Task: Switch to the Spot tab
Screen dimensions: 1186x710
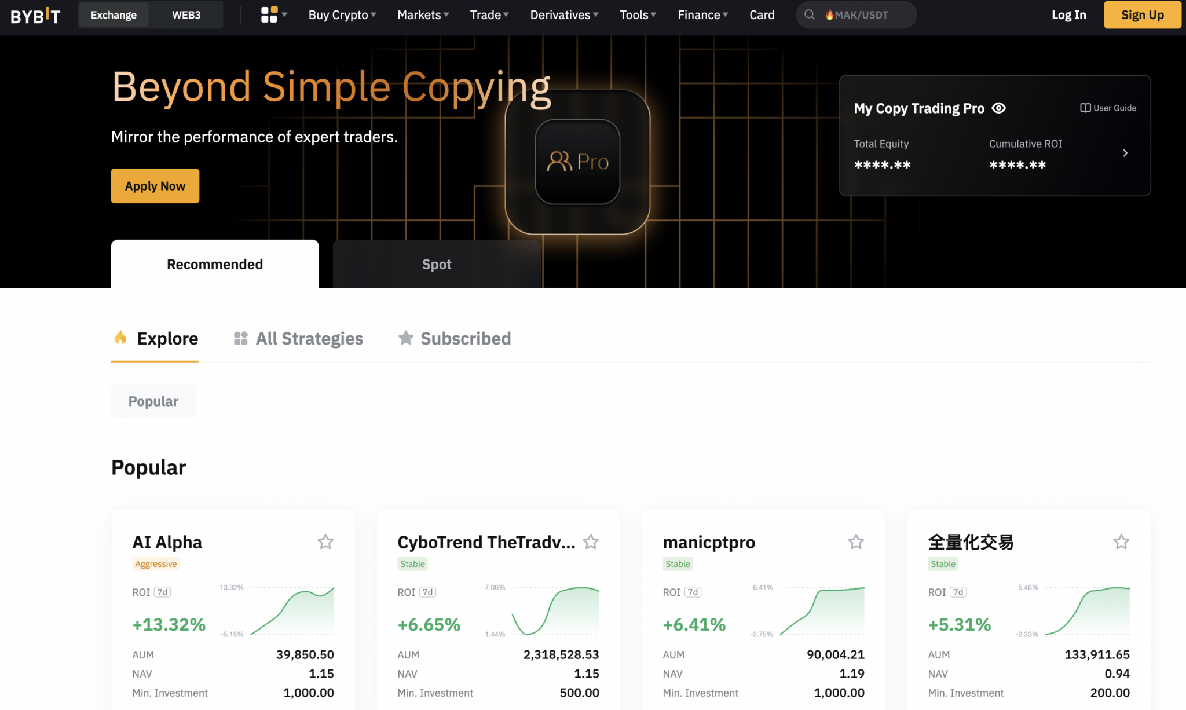Action: (x=436, y=264)
